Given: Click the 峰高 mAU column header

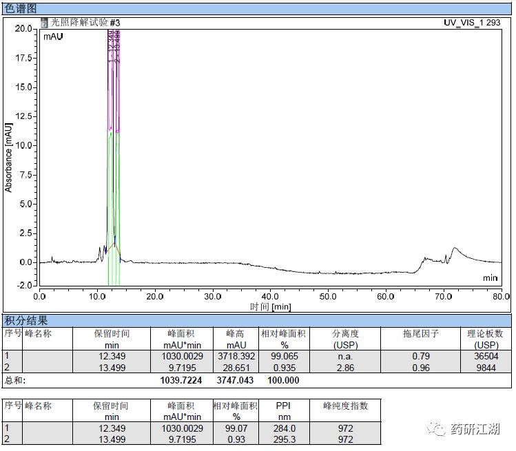Looking at the screenshot, I should click(236, 339).
